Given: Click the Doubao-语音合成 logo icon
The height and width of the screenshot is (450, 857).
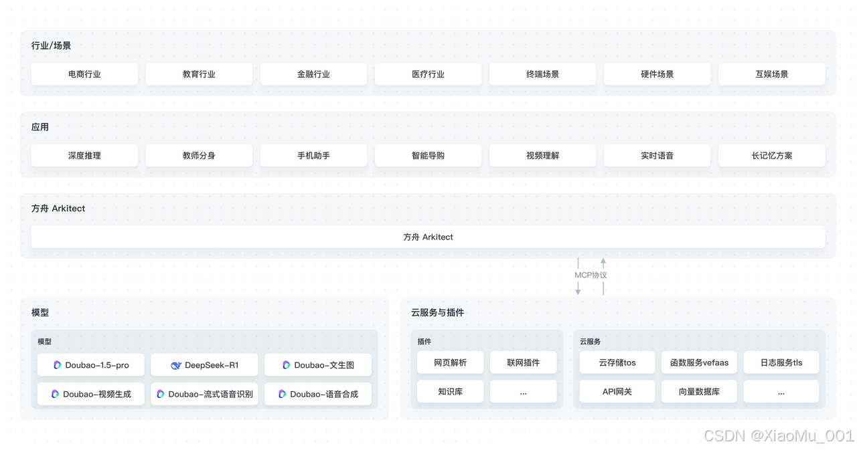Looking at the screenshot, I should click(283, 394).
